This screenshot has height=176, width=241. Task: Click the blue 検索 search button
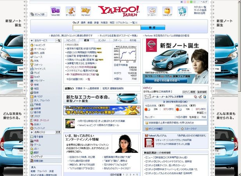click(x=153, y=27)
